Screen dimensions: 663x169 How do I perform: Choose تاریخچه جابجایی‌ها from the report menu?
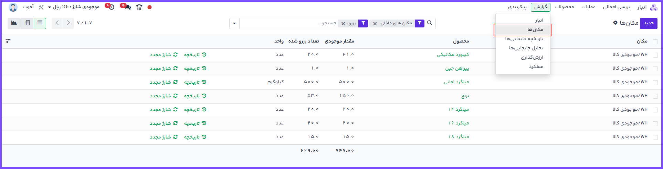(x=524, y=39)
